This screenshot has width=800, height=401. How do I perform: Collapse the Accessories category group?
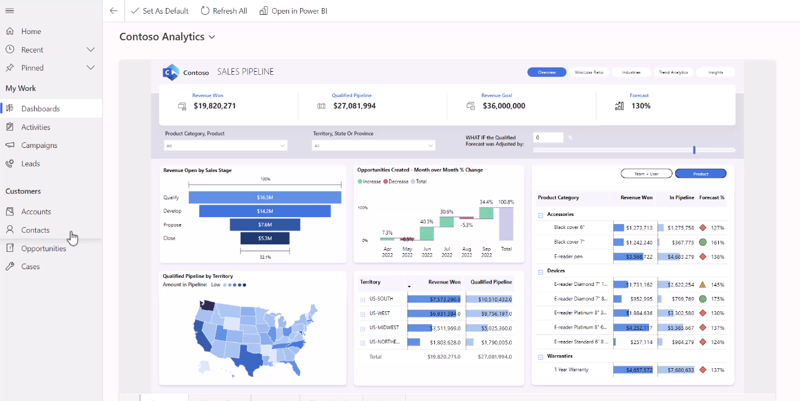pos(540,215)
